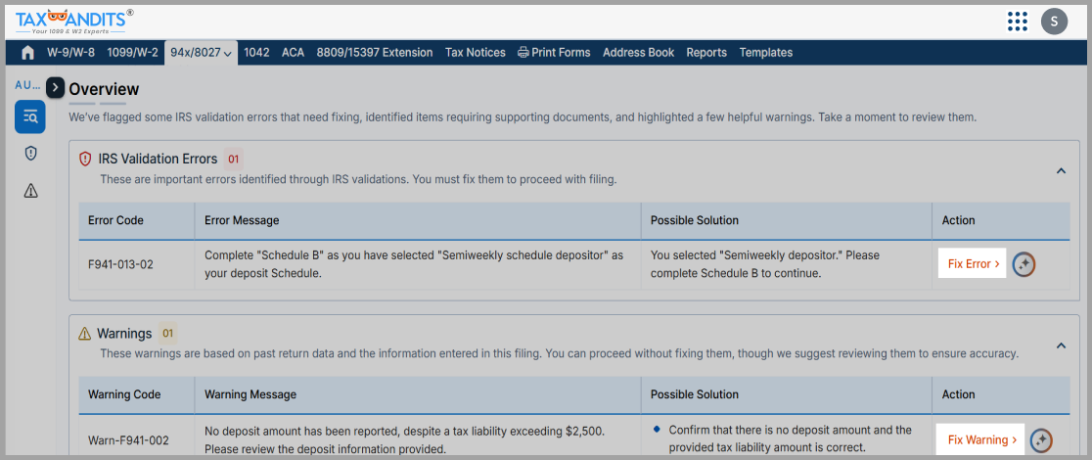Collapse the Warnings section

1061,345
